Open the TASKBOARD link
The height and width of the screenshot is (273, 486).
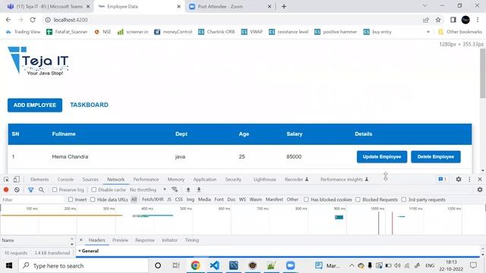89,105
